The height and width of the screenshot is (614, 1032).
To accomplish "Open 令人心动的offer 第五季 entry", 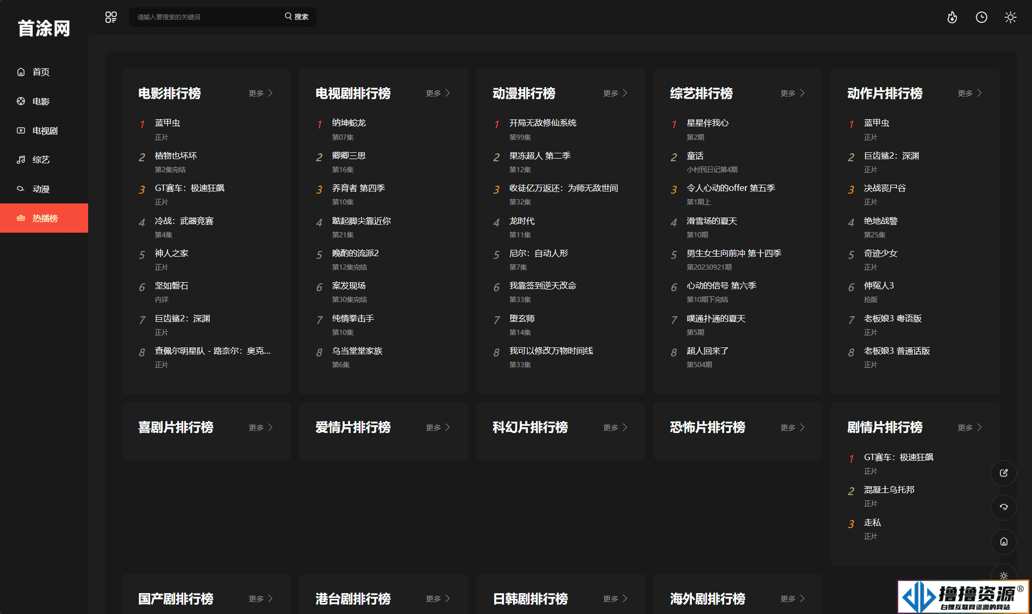I will click(x=731, y=188).
